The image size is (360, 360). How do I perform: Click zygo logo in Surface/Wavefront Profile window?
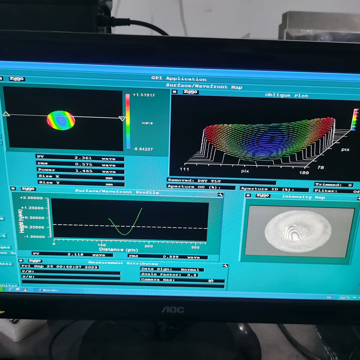[28, 189]
